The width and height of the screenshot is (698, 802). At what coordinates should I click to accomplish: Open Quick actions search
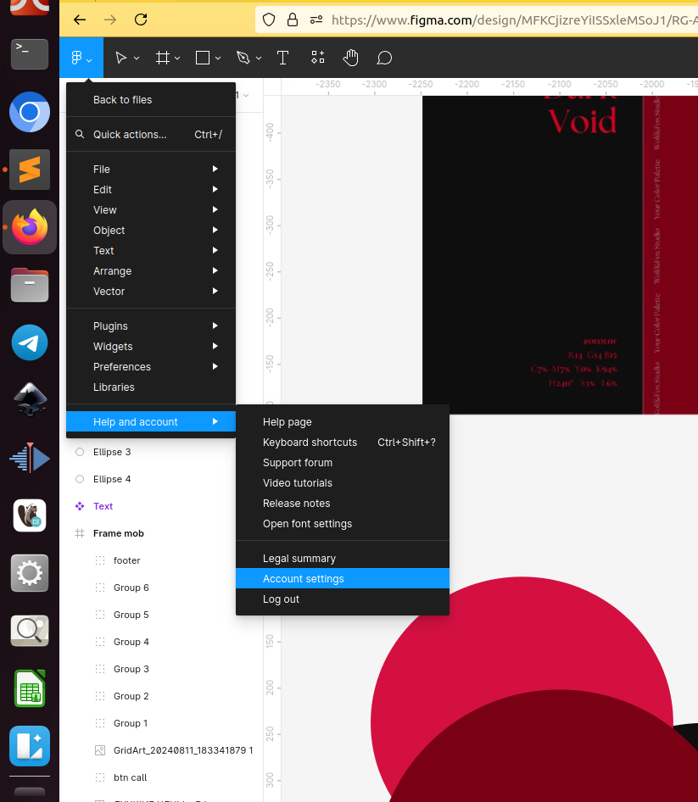[x=151, y=135]
